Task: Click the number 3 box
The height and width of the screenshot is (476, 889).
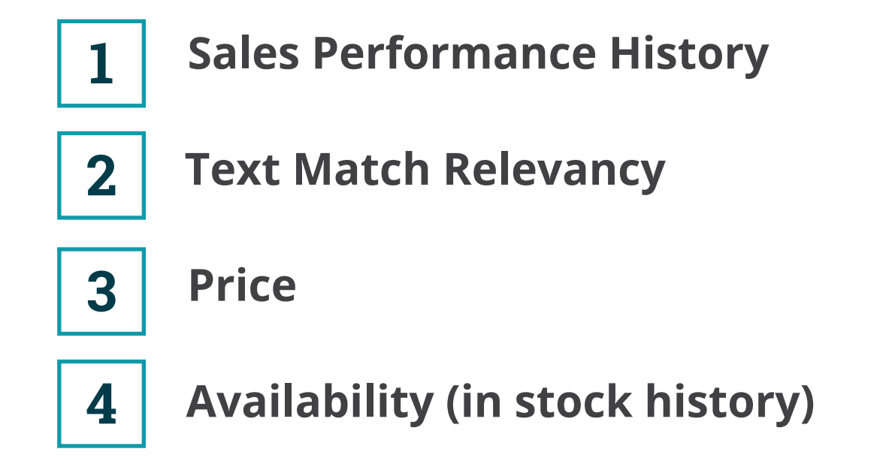Action: click(101, 291)
